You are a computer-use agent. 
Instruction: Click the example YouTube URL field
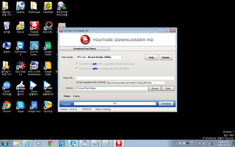coord(136,83)
